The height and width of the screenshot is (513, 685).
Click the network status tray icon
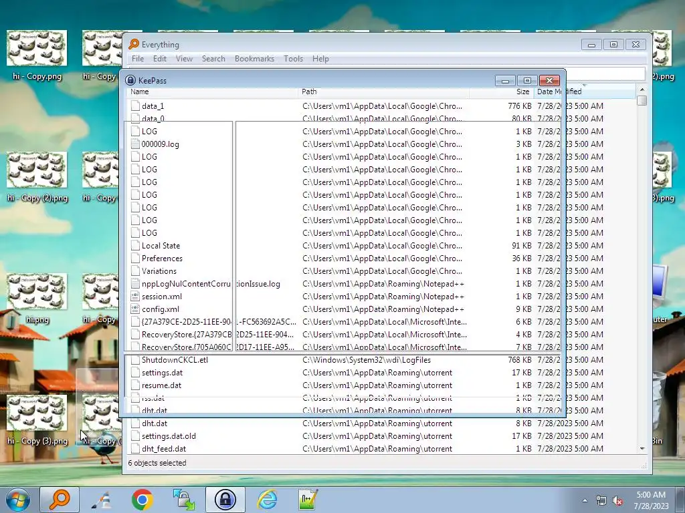pyautogui.click(x=601, y=501)
